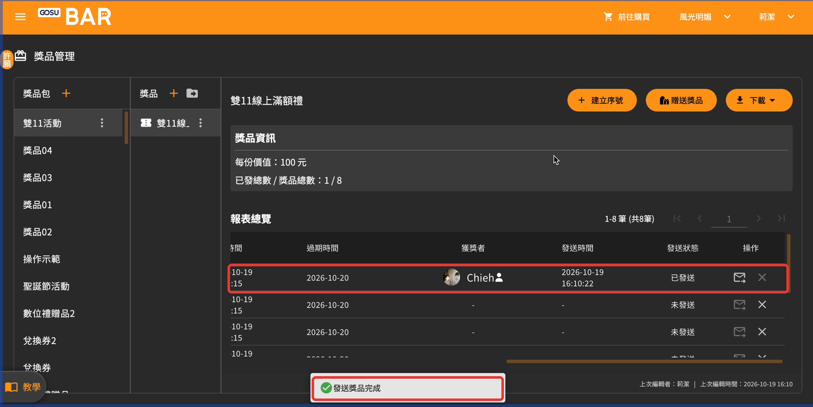The width and height of the screenshot is (813, 407).
Task: Click the 許願 wish badge
Action: point(7,59)
